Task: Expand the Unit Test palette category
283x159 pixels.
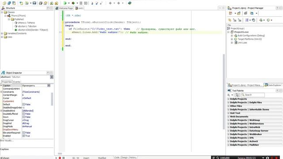Action: coord(228,113)
